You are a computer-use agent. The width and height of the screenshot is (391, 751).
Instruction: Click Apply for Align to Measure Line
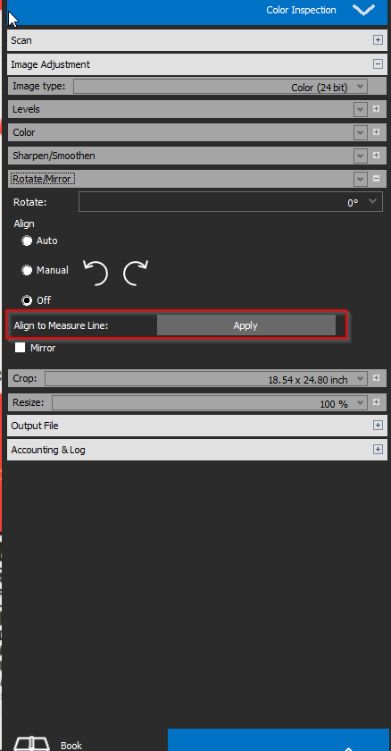pos(245,325)
